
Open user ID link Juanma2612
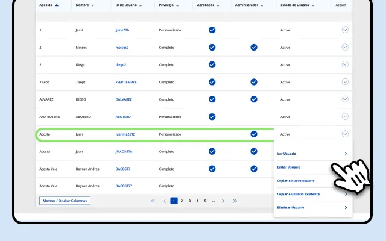125,134
